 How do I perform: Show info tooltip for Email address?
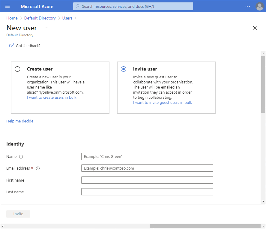(x=38, y=168)
